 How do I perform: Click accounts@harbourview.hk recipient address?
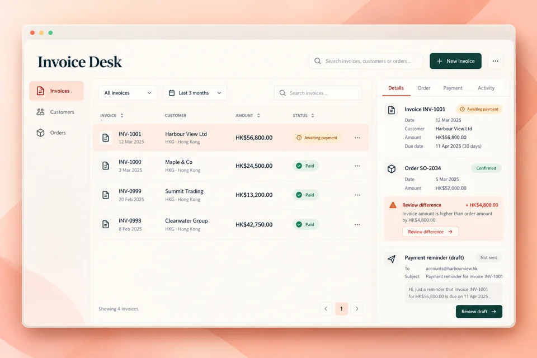coord(451,268)
